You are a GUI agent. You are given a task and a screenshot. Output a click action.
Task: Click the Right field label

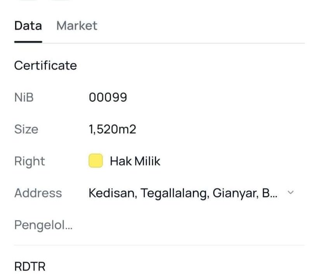pyautogui.click(x=29, y=161)
